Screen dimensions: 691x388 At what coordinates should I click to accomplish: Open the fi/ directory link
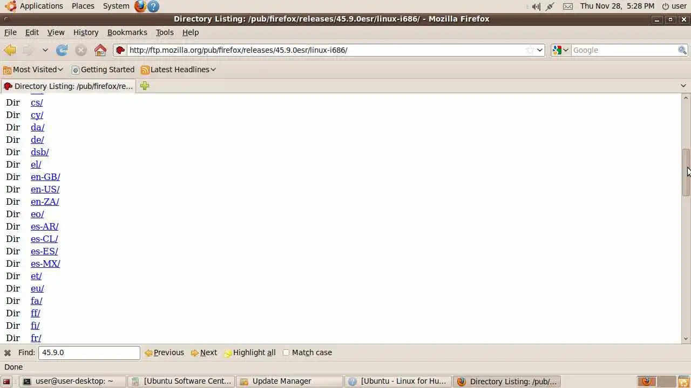[35, 325]
